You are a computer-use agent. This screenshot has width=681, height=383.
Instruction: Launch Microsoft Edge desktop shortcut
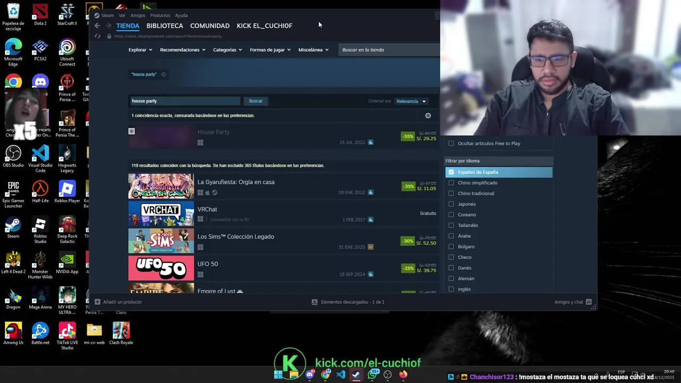click(13, 53)
